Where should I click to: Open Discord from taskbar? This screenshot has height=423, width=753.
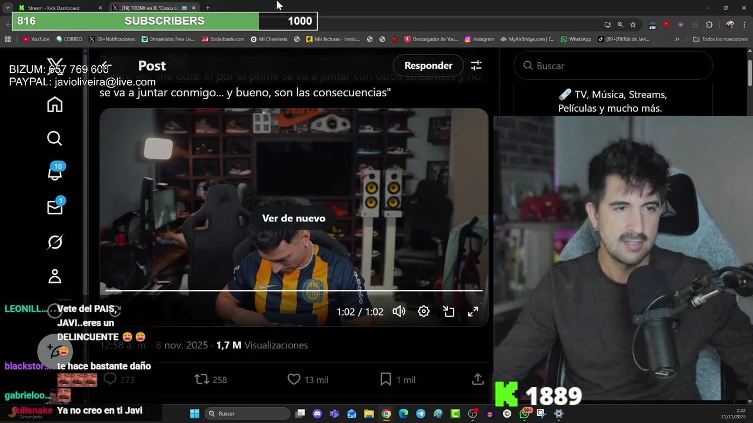click(x=318, y=414)
